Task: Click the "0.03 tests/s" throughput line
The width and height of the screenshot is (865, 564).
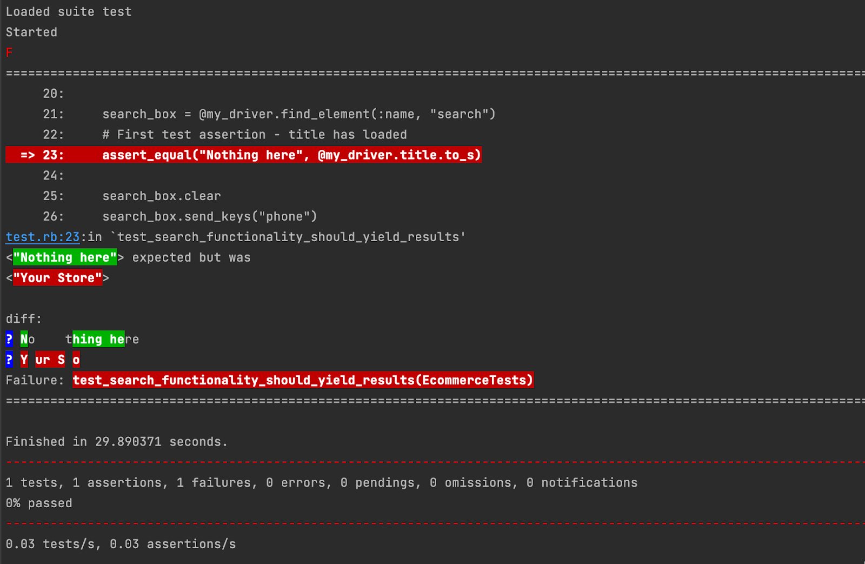Action: pos(121,544)
